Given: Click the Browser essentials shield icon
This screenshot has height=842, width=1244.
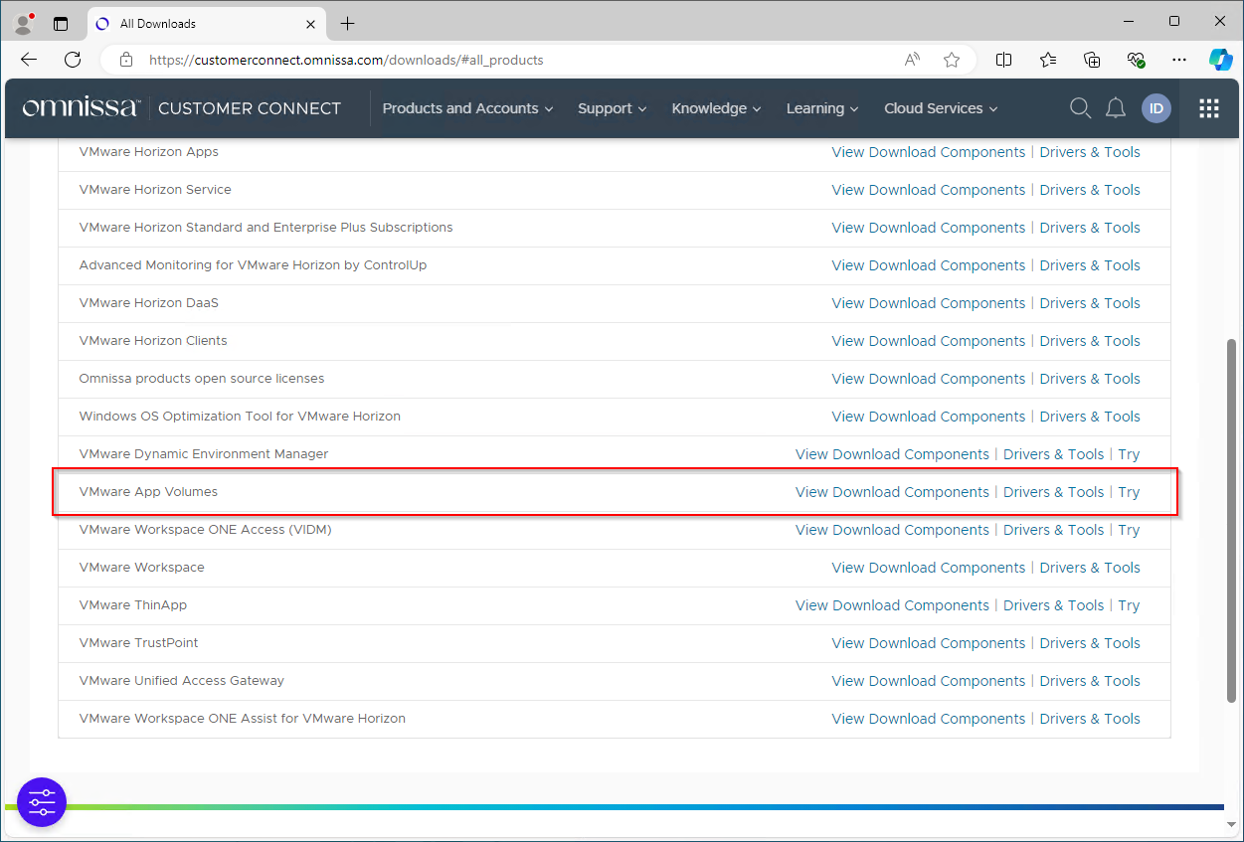Looking at the screenshot, I should tap(1137, 60).
